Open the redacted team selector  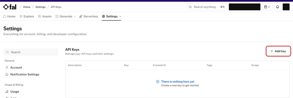tap(245, 7)
